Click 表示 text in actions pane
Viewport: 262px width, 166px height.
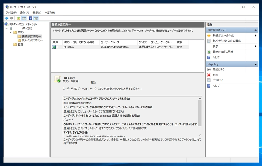pyautogui.click(x=215, y=46)
